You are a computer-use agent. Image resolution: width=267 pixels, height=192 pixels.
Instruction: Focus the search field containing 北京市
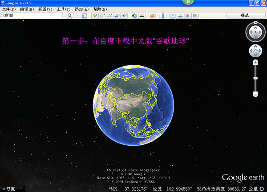tap(32, 16)
